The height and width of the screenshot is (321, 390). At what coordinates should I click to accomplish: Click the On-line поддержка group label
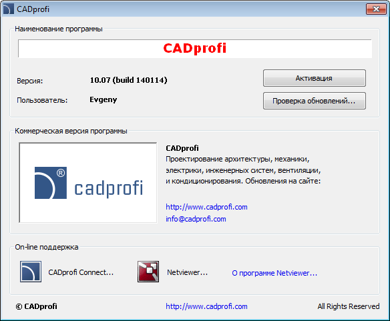pyautogui.click(x=47, y=247)
